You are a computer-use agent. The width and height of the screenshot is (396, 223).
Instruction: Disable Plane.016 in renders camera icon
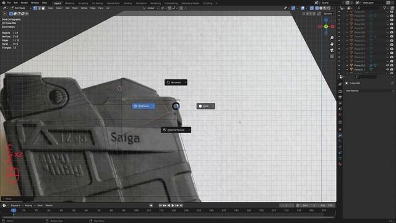click(392, 66)
